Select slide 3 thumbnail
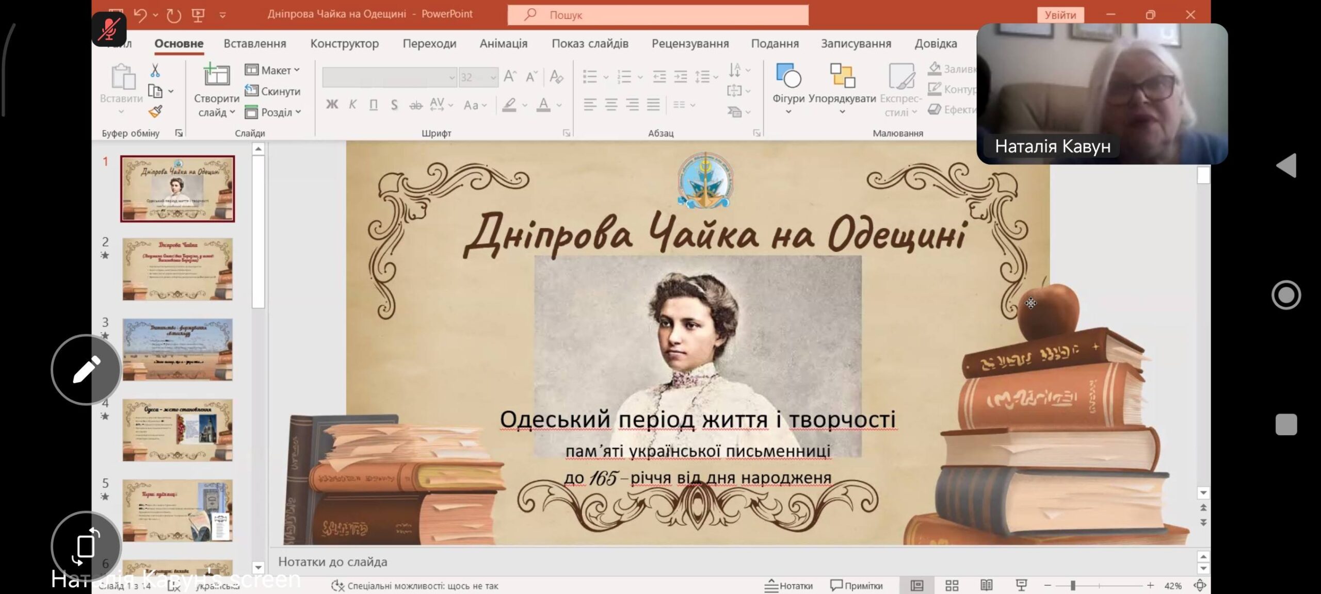The width and height of the screenshot is (1321, 594). coord(178,349)
